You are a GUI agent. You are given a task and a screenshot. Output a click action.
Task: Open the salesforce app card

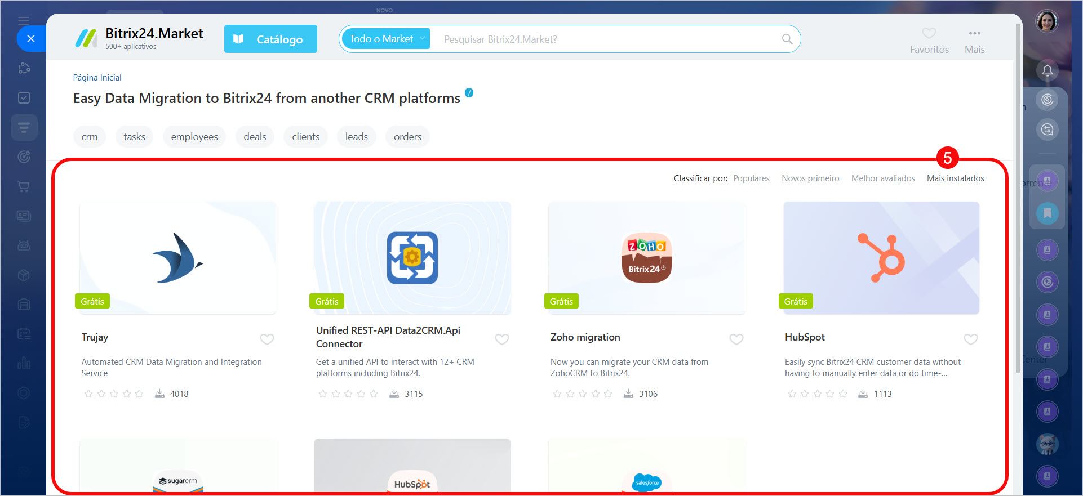pos(647,467)
